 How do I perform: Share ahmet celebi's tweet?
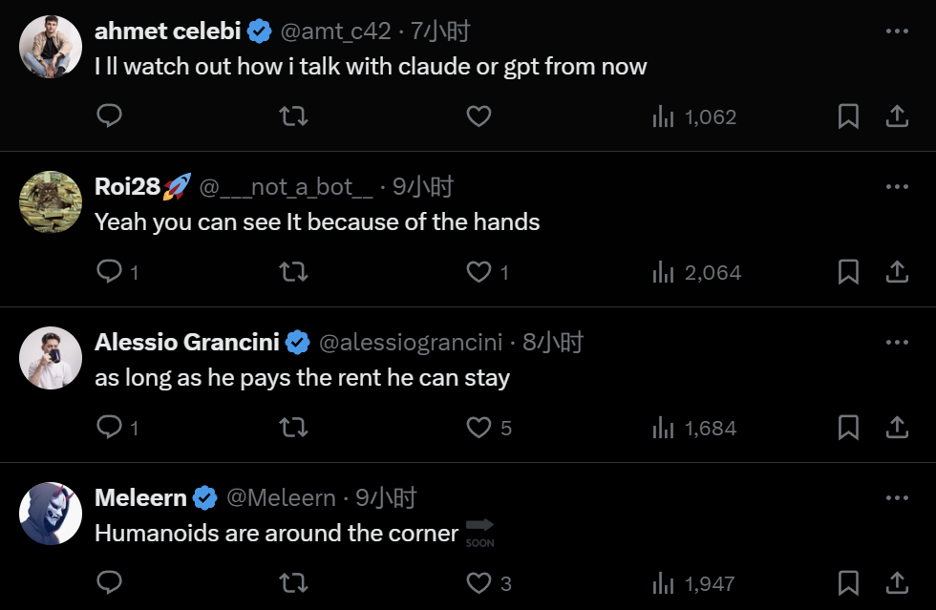[x=896, y=116]
